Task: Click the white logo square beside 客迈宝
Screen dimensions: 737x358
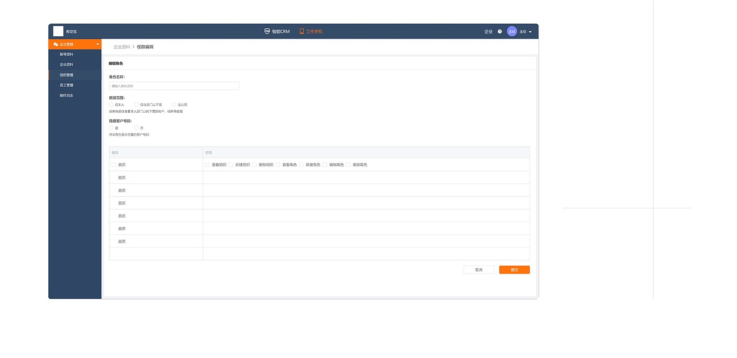Action: pyautogui.click(x=58, y=31)
